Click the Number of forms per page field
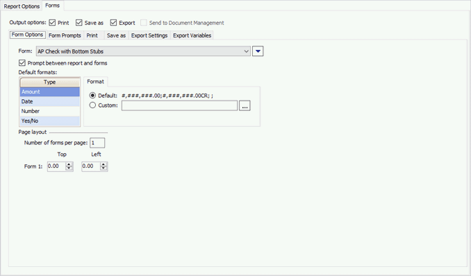The width and height of the screenshot is (471, 276). tap(97, 143)
